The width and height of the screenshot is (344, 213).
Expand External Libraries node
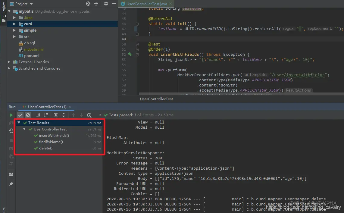[x=9, y=62]
